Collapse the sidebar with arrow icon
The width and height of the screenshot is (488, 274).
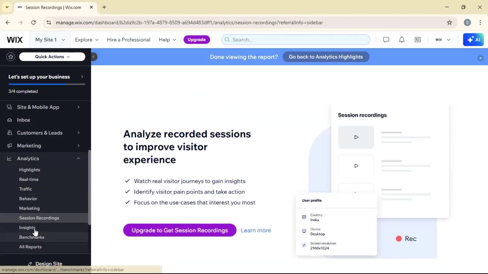click(x=94, y=57)
